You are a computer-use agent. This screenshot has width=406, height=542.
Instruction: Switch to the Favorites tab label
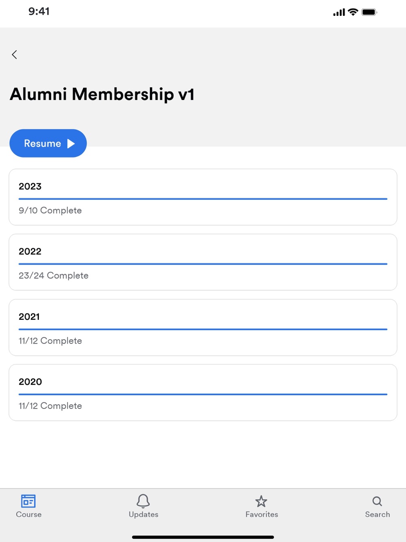pyautogui.click(x=261, y=514)
